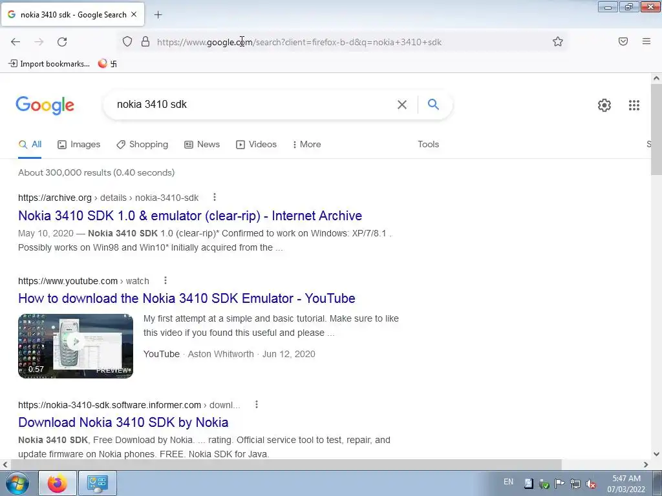Click the nokia-3410-sdk.software.informer.com URL
The height and width of the screenshot is (496, 662).
point(129,405)
